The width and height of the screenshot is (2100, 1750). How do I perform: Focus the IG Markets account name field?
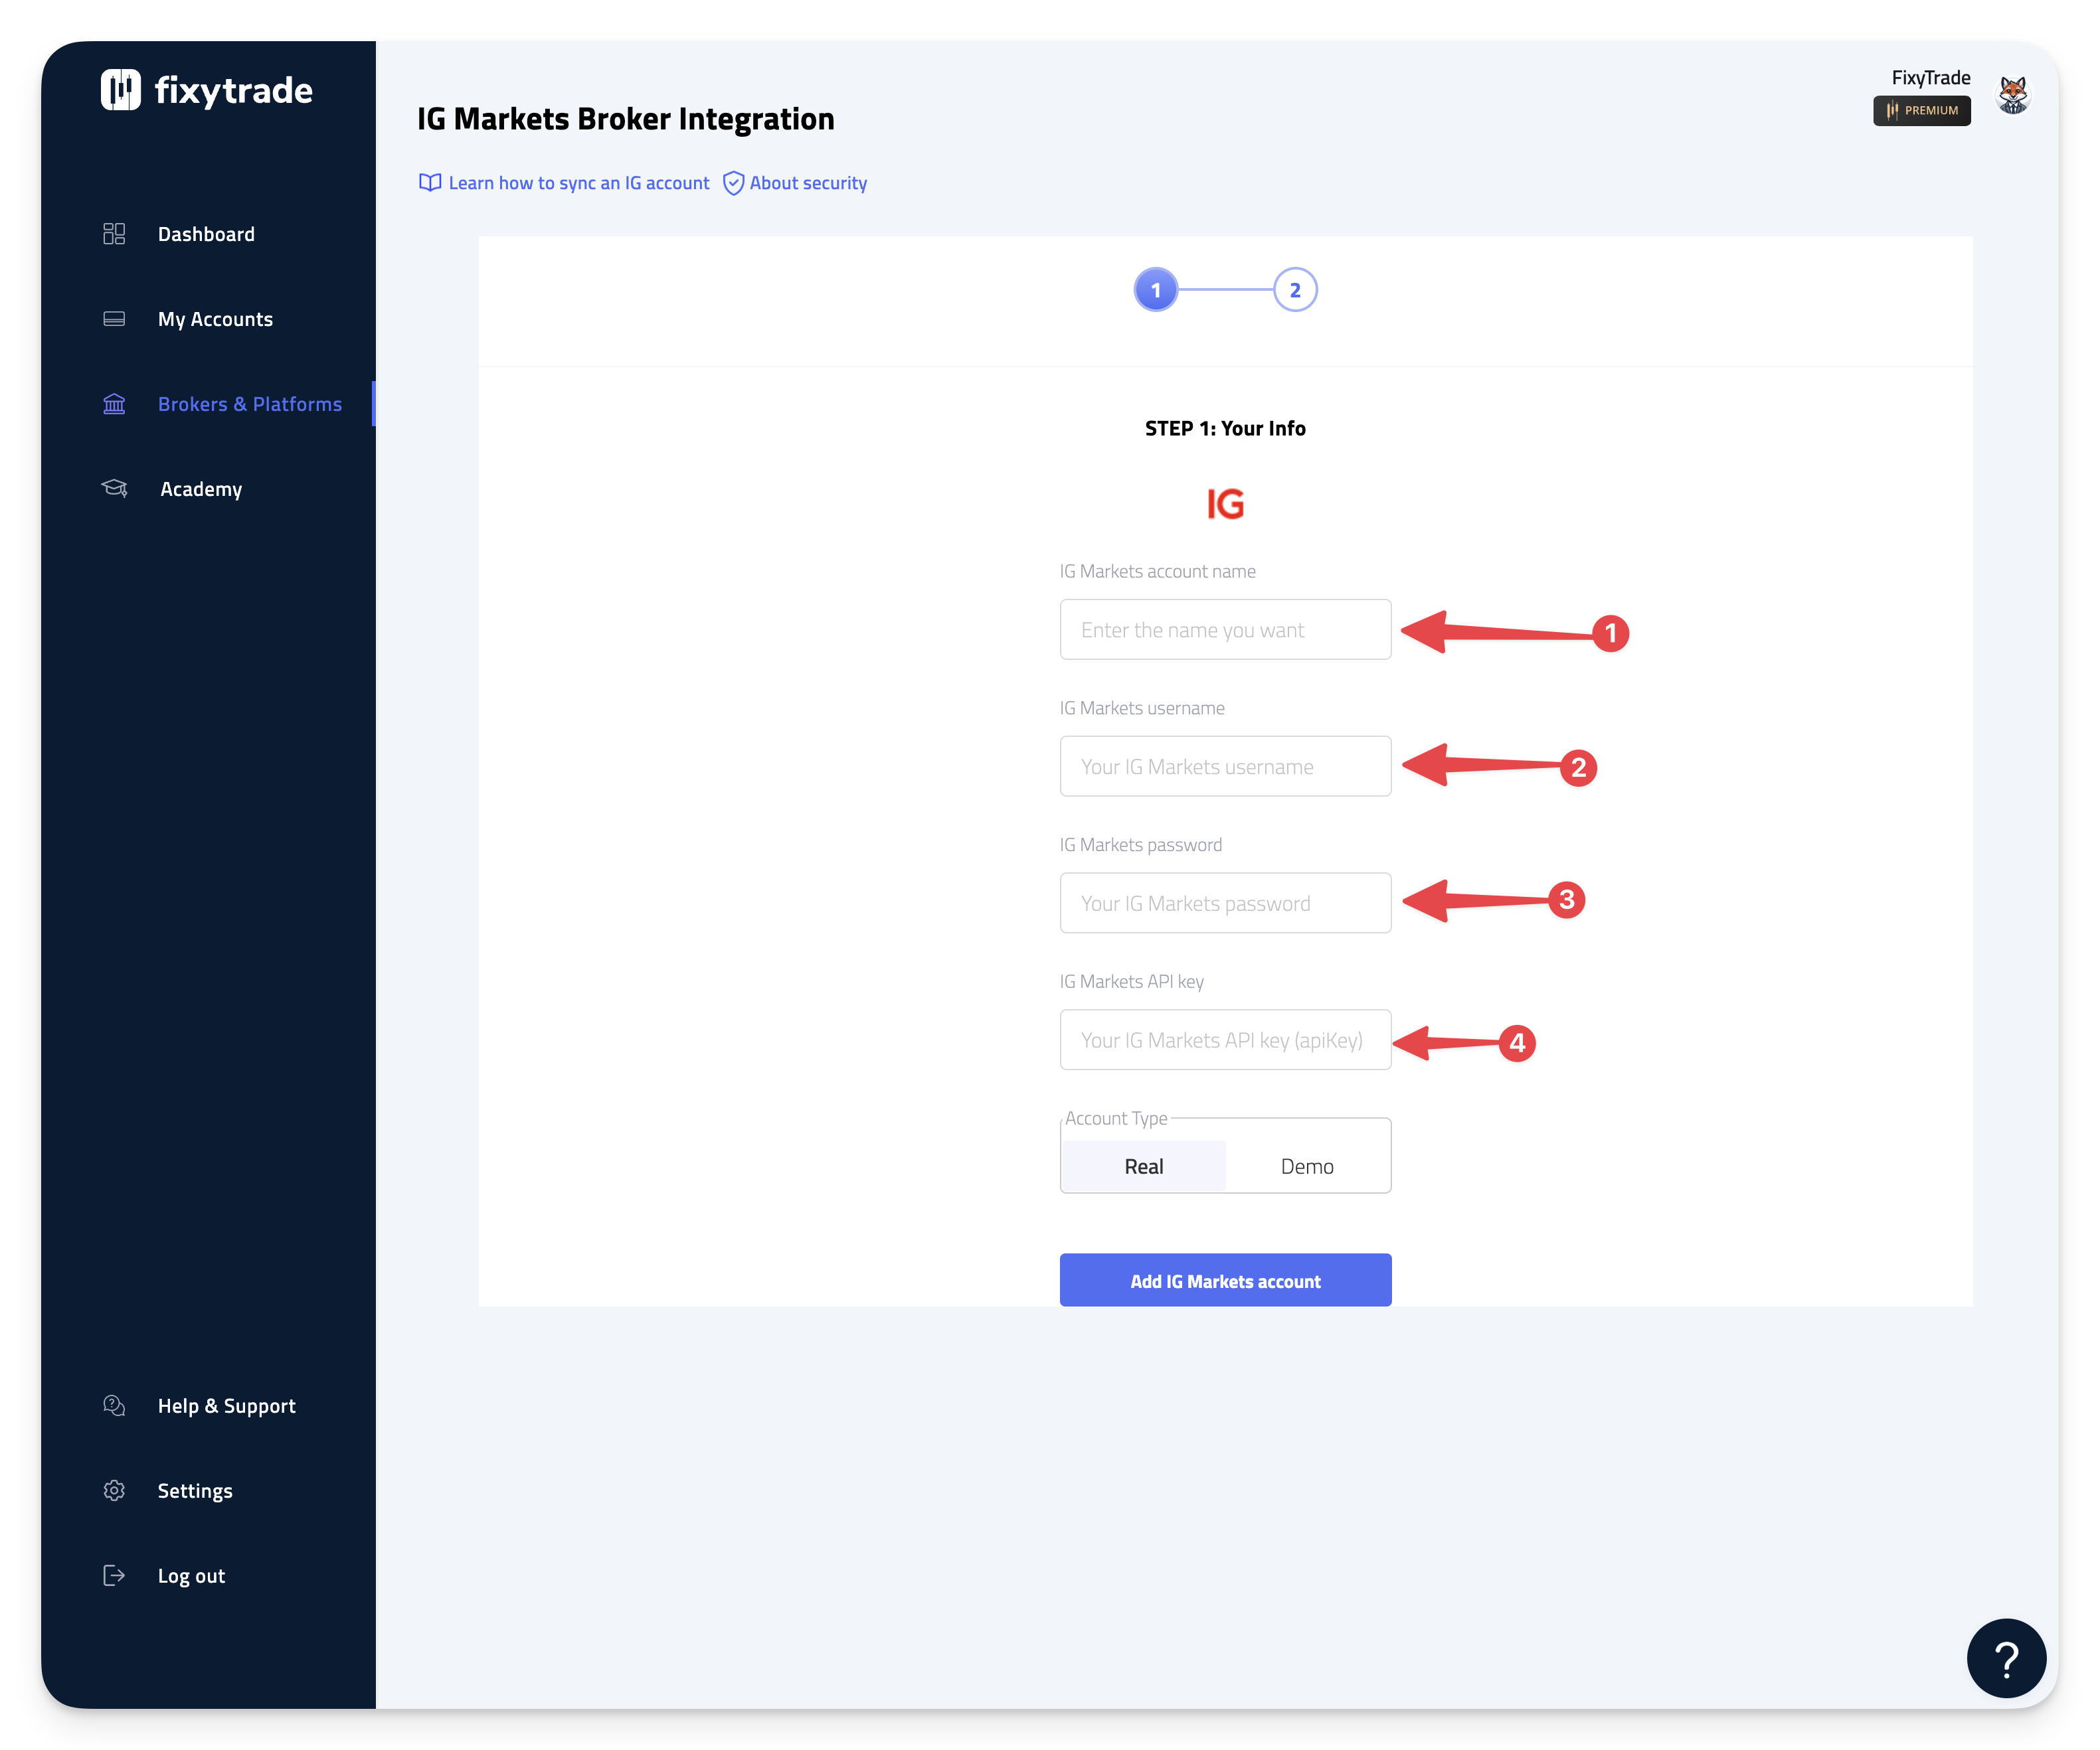coord(1224,629)
